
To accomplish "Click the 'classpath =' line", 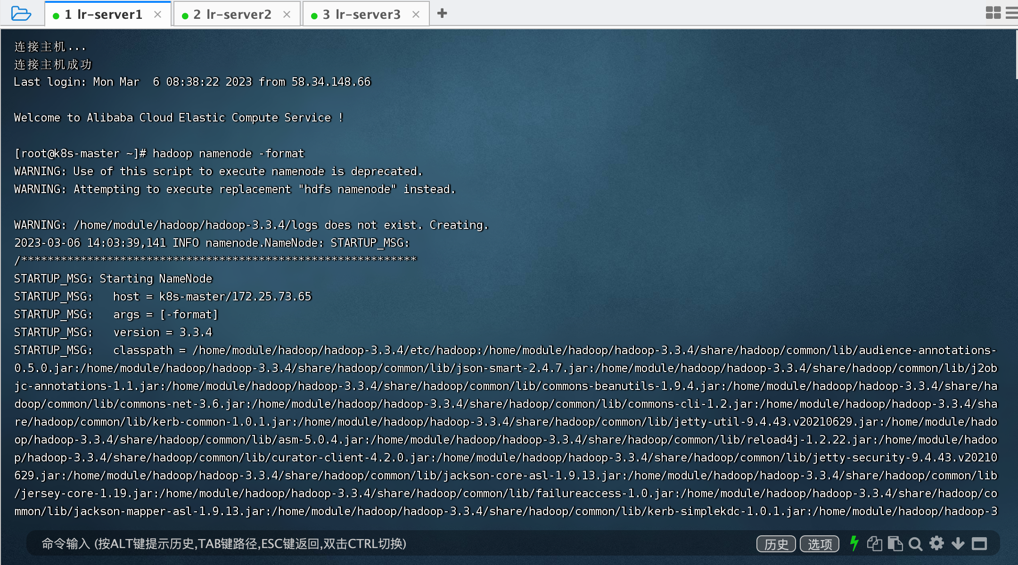I will coord(505,350).
